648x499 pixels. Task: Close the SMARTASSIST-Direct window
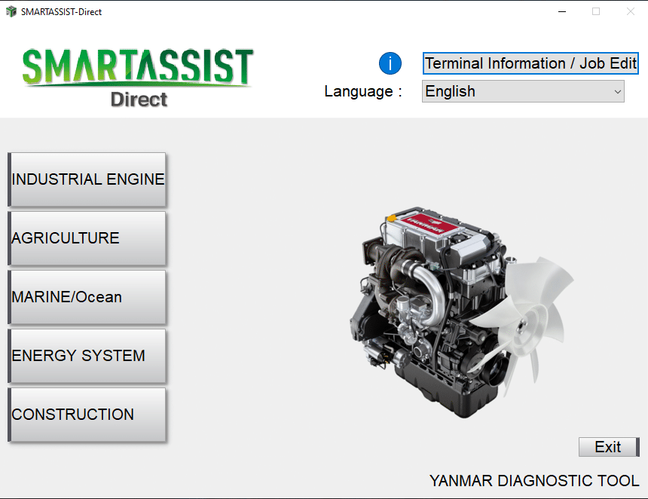point(630,11)
